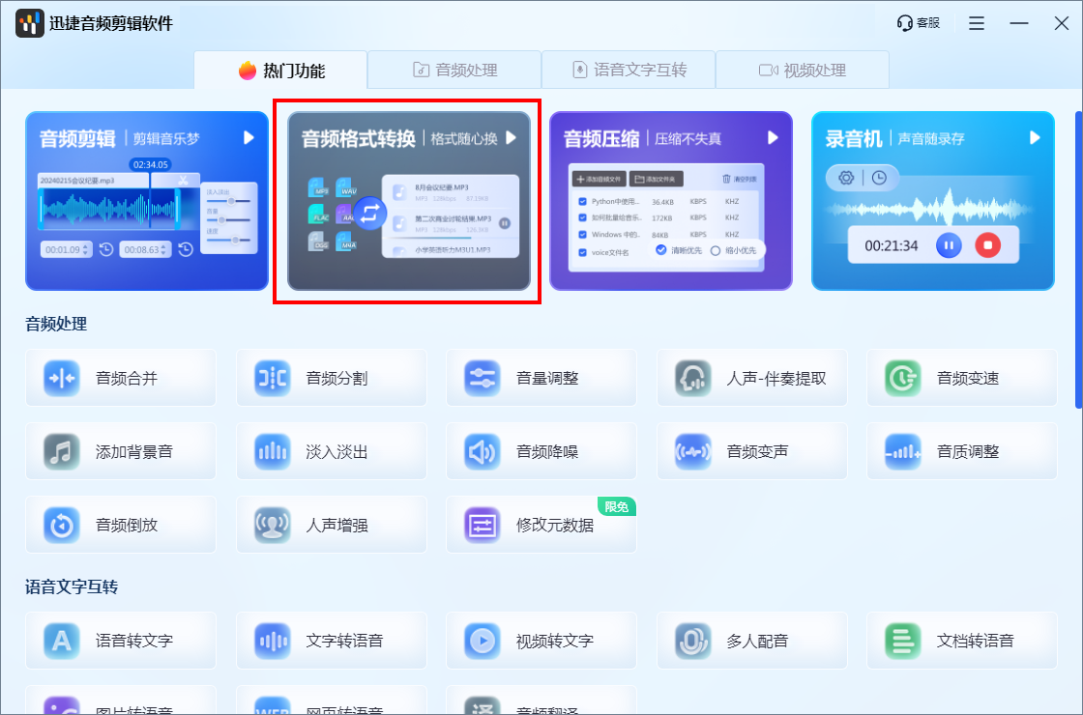Open the 音频压缩 card title
The image size is (1083, 715).
tap(601, 139)
